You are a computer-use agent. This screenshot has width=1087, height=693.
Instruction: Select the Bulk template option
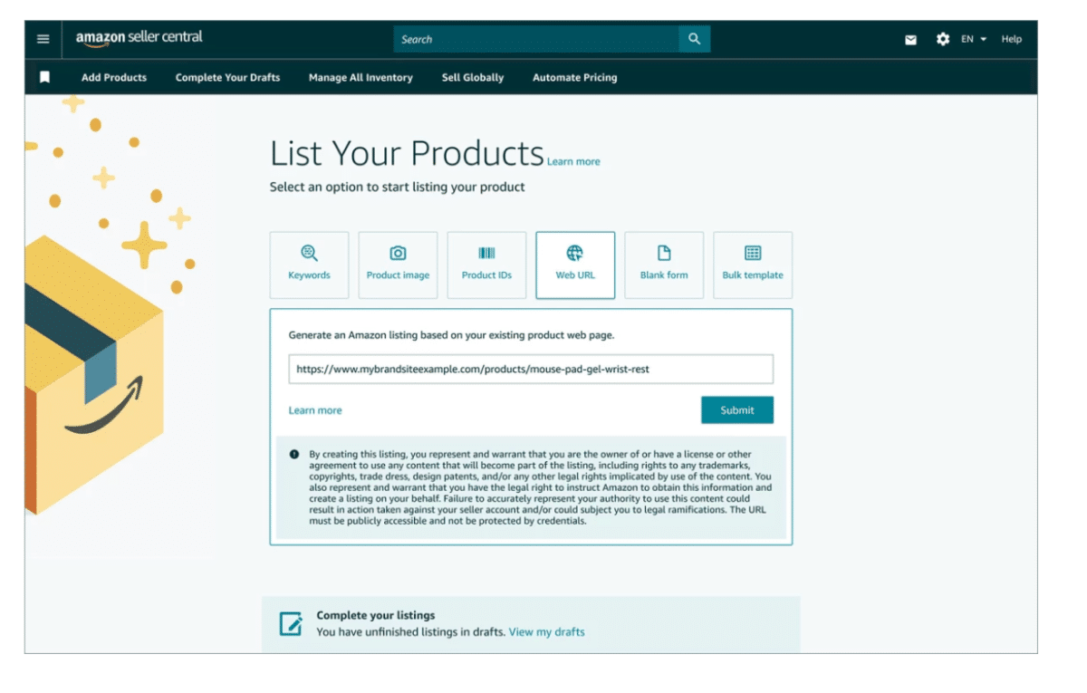753,265
